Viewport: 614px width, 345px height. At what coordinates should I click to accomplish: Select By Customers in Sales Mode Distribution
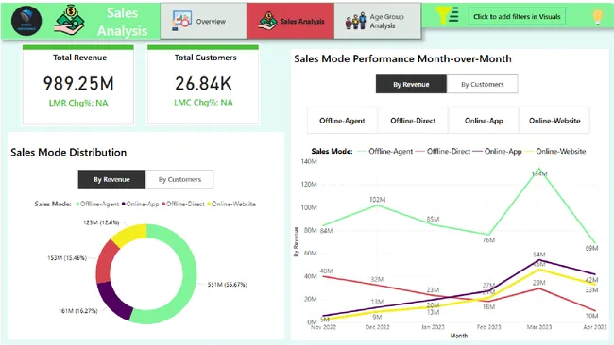[x=179, y=179]
